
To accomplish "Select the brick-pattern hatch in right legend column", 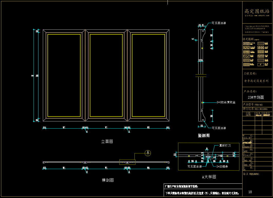I will pos(261,52).
